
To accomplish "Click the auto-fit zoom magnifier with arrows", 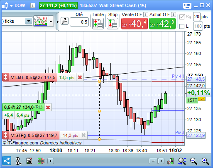I will (x=182, y=161).
